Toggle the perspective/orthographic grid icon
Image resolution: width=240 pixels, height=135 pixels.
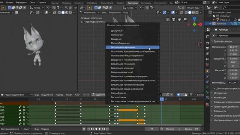tap(168, 19)
